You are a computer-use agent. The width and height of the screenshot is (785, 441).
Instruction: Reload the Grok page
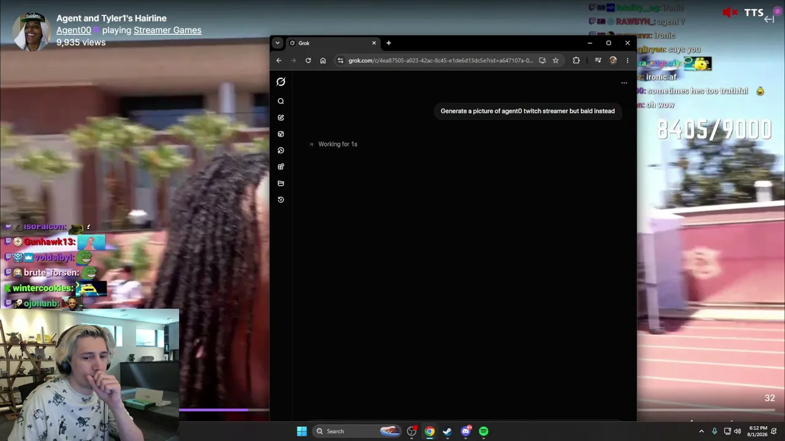pos(308,61)
